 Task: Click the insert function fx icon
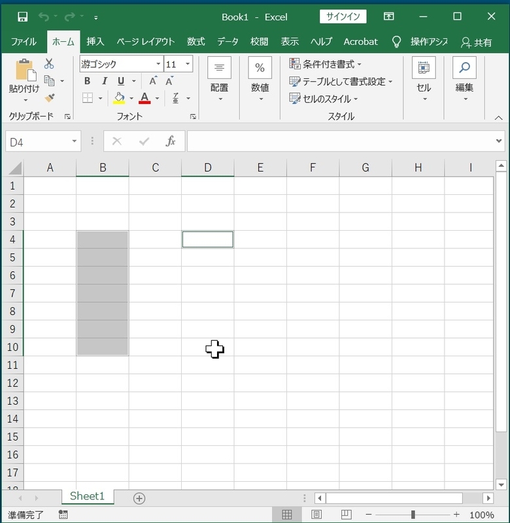coord(171,141)
